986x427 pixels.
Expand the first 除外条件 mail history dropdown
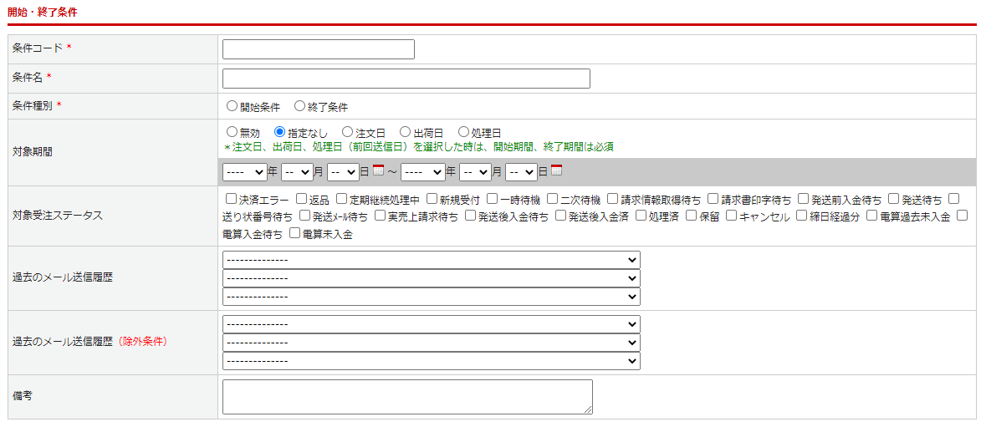(x=431, y=324)
